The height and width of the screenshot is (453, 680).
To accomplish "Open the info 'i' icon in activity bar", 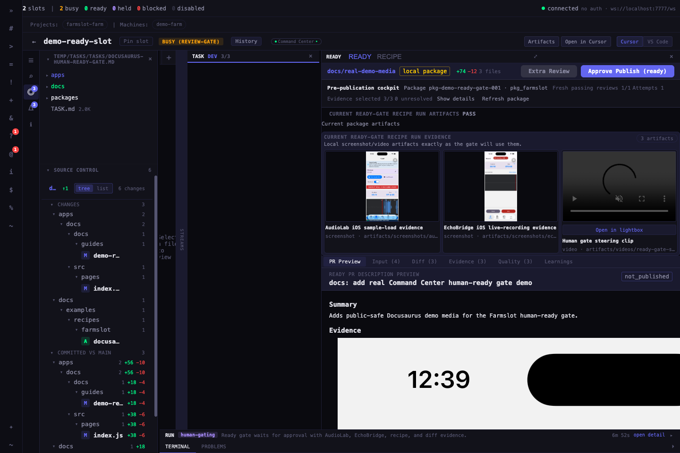I will [x=31, y=124].
